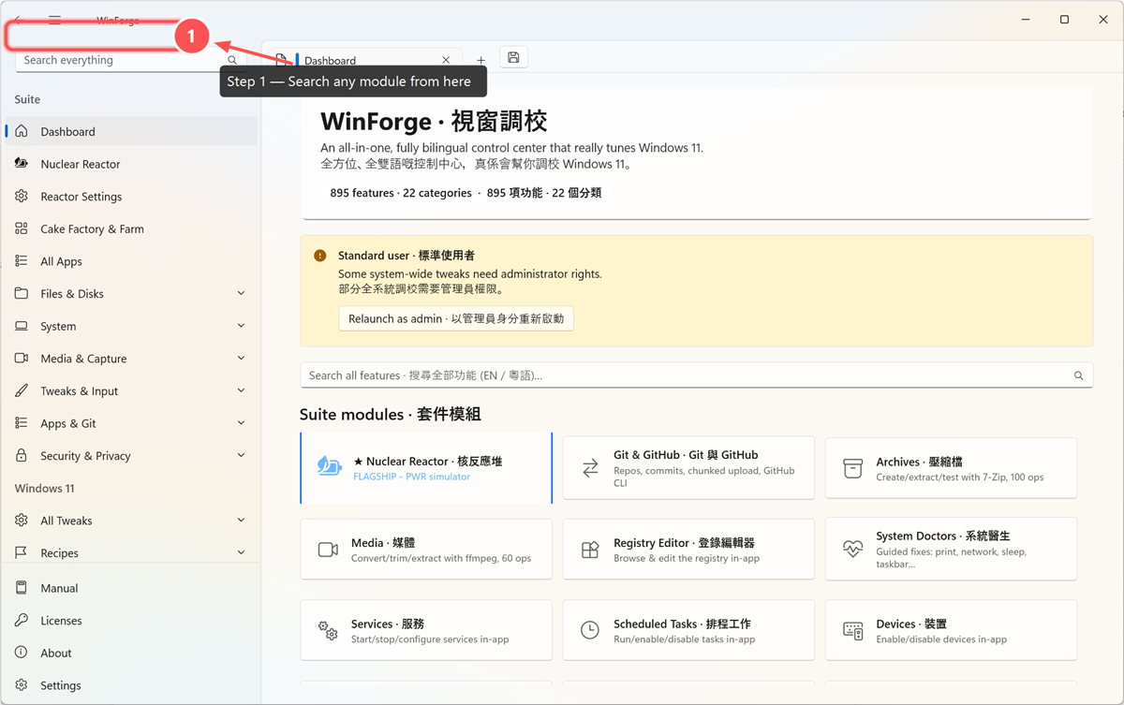
Task: Open the All Apps entry
Action: click(131, 261)
